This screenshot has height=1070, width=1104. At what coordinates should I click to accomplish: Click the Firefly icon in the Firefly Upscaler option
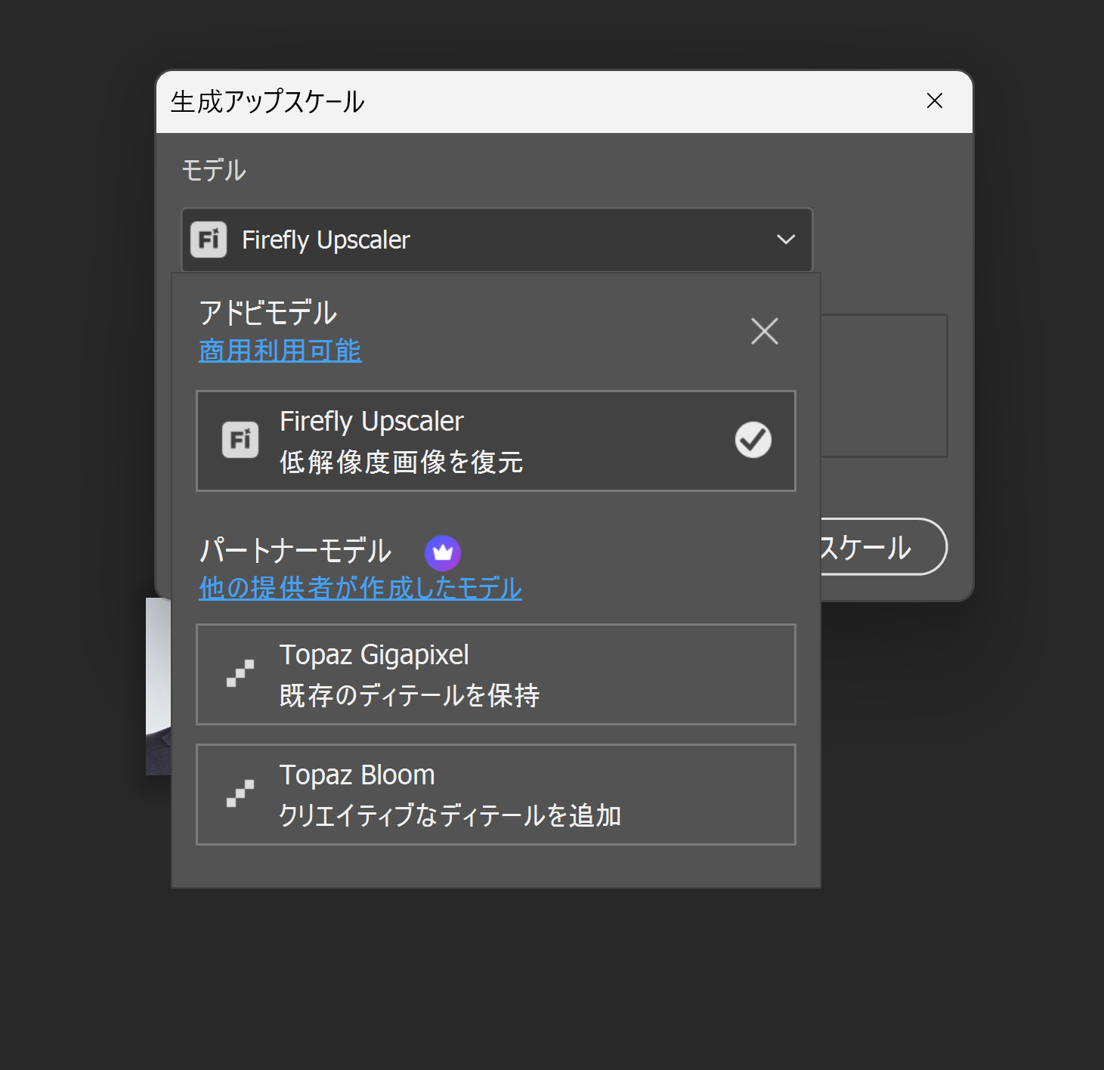pyautogui.click(x=240, y=440)
